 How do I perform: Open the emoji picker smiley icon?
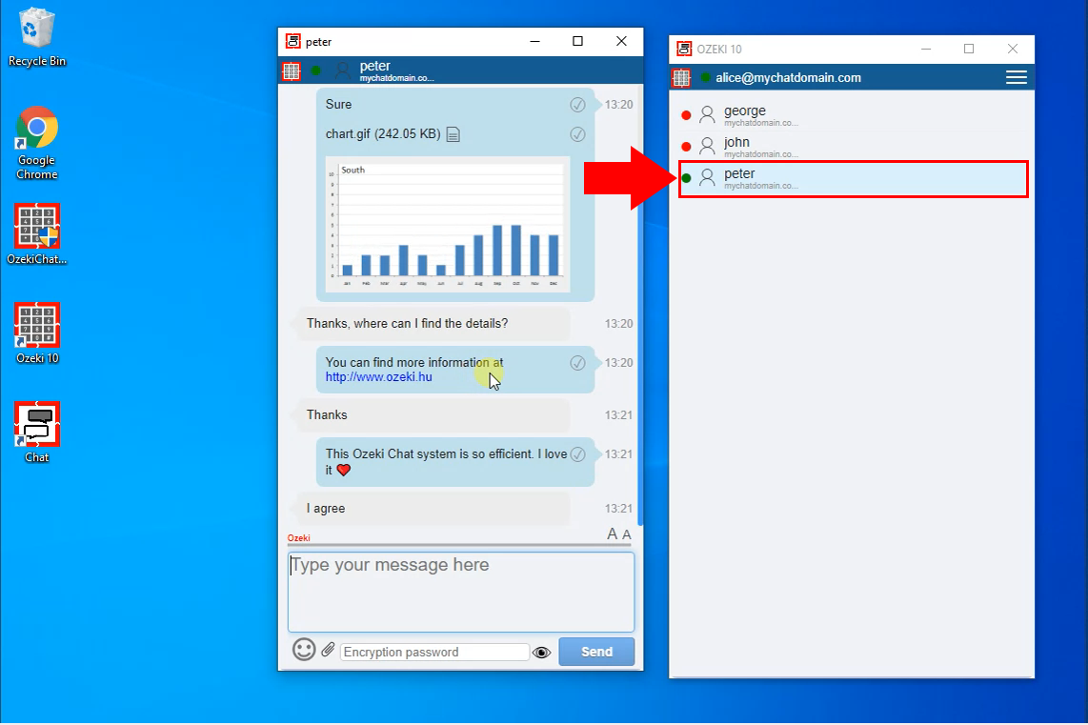click(304, 651)
